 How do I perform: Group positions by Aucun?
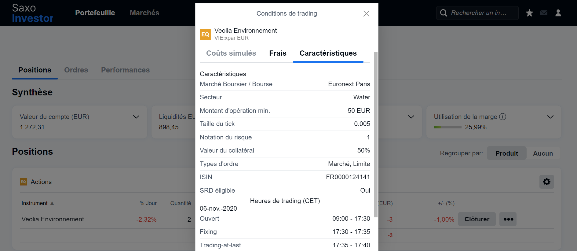click(x=543, y=153)
